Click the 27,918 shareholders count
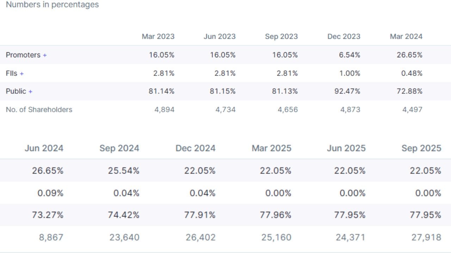Screen dimensions: 451x253 point(426,238)
